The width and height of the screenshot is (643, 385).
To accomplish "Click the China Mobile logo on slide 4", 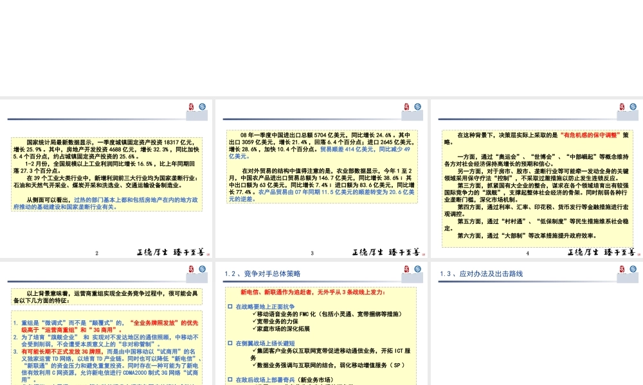I will coord(633,107).
